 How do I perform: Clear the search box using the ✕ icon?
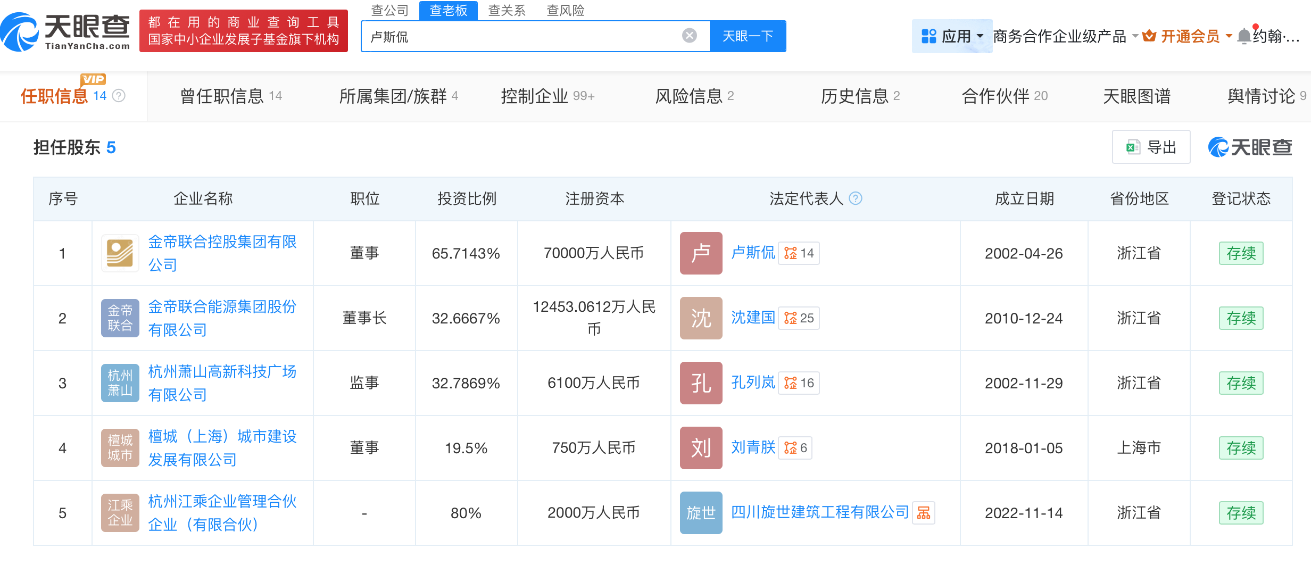click(690, 35)
